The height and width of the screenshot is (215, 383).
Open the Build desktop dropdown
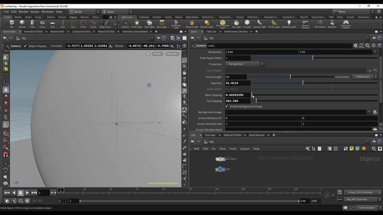(x=84, y=12)
